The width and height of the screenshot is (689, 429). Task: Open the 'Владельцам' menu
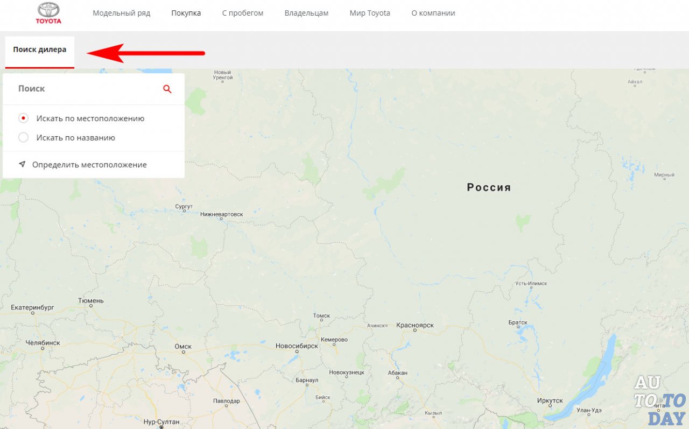[306, 13]
